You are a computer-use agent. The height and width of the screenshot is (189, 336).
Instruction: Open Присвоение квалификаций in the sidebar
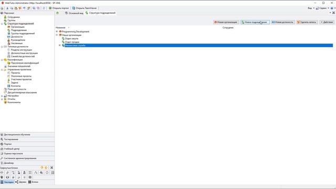coord(25,63)
